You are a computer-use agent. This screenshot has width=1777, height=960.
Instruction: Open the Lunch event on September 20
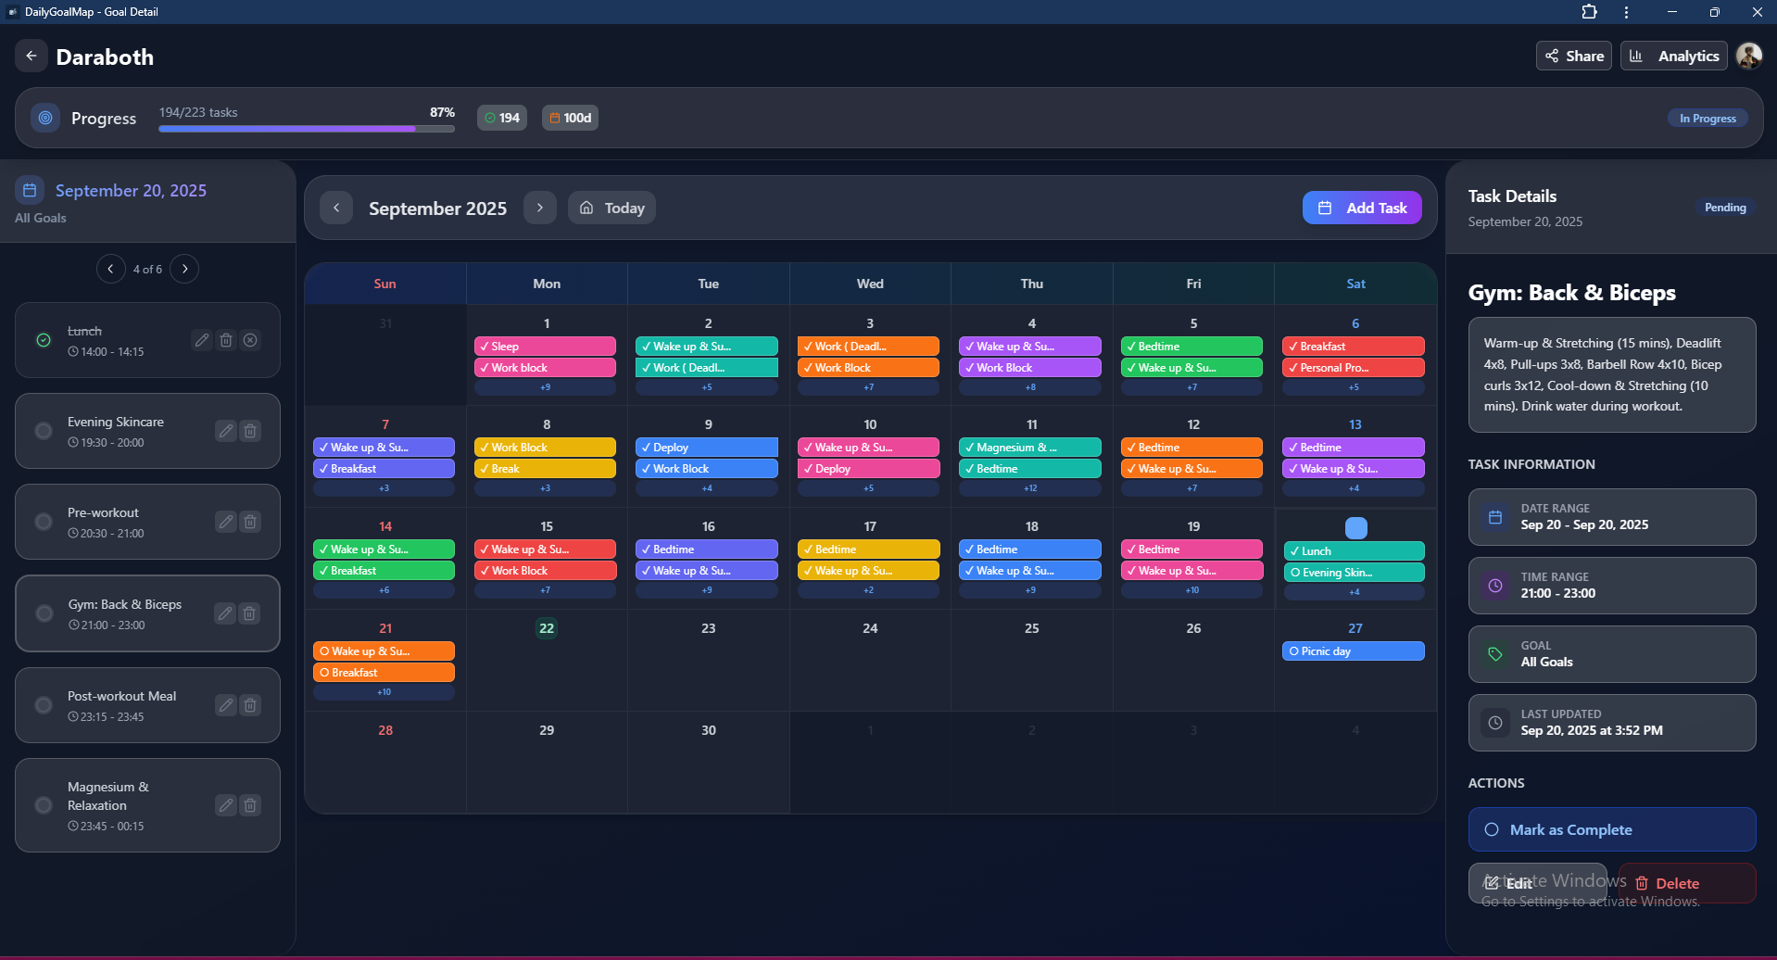(x=1354, y=551)
